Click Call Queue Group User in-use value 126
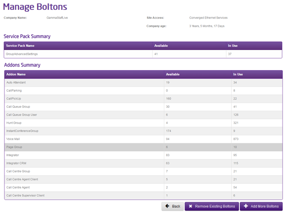The width and height of the screenshot is (286, 214). (x=235, y=115)
